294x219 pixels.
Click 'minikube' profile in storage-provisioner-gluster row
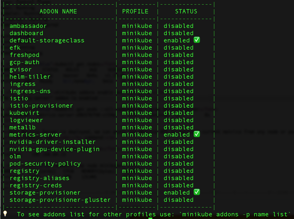137,200
